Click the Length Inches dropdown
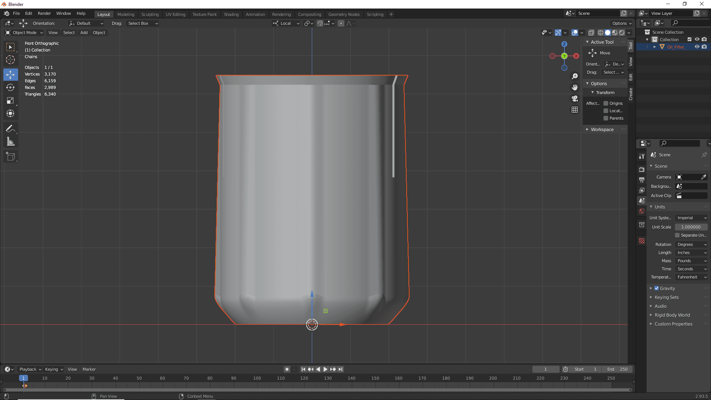 point(691,253)
